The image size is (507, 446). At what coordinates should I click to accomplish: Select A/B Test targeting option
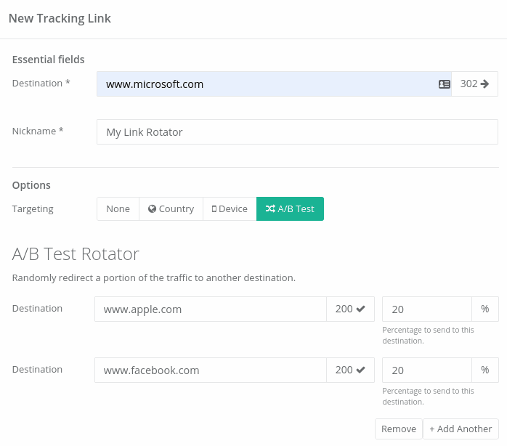[290, 209]
